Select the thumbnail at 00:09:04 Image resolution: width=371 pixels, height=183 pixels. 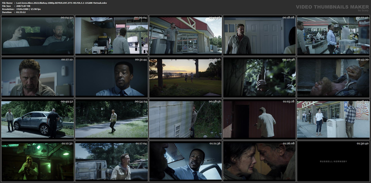click(x=112, y=35)
